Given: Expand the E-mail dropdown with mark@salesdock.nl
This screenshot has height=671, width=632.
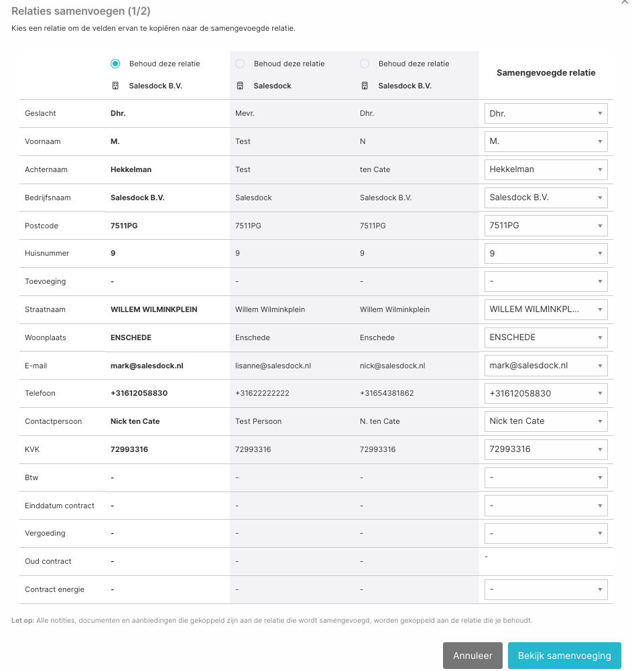Looking at the screenshot, I should point(546,366).
